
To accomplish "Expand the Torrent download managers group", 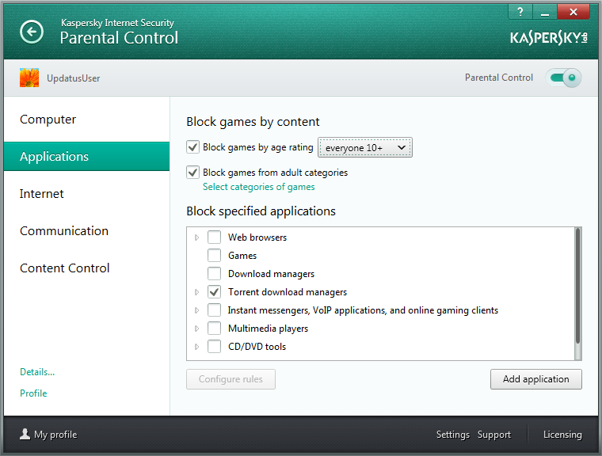I will (x=197, y=292).
